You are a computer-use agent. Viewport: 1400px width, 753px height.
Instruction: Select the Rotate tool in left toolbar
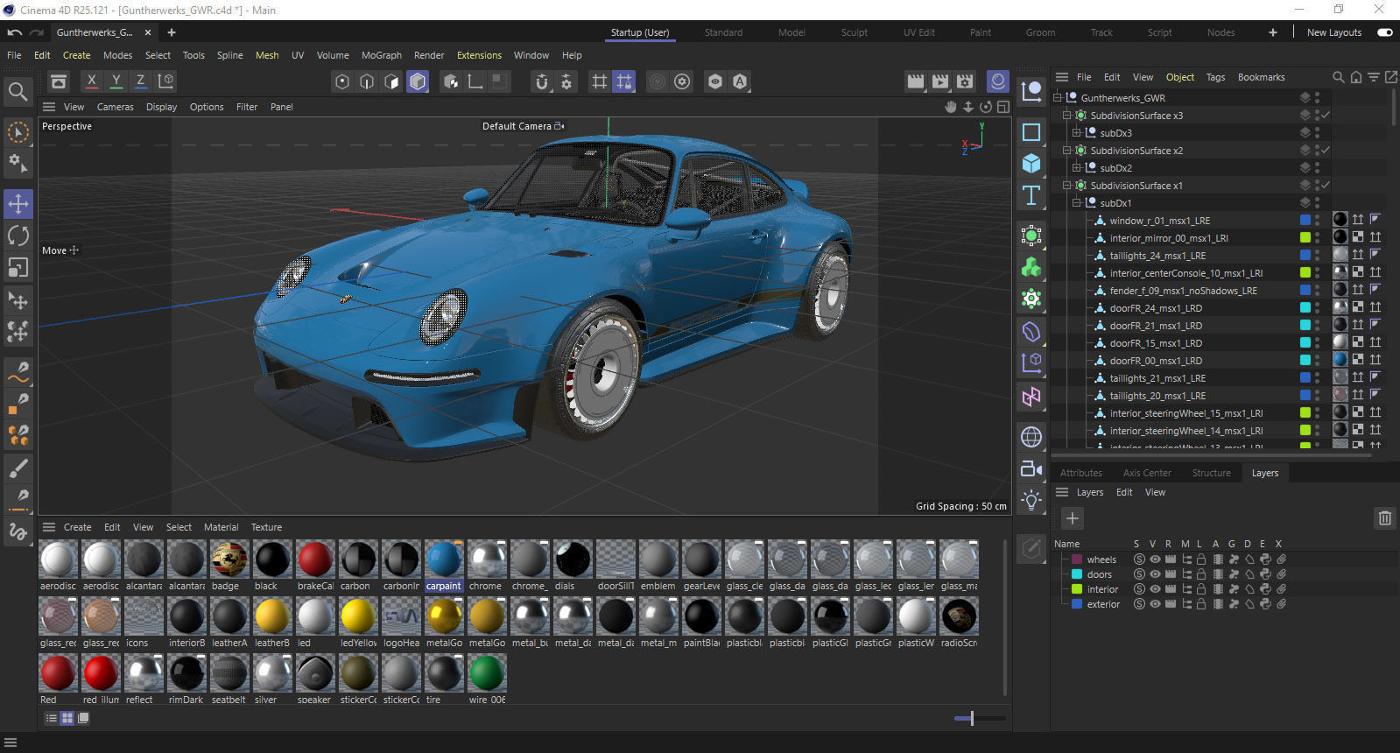click(18, 236)
